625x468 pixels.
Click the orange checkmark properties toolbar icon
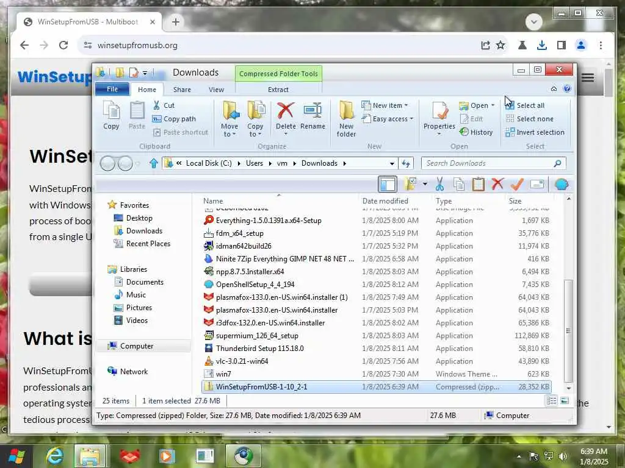[x=517, y=184]
